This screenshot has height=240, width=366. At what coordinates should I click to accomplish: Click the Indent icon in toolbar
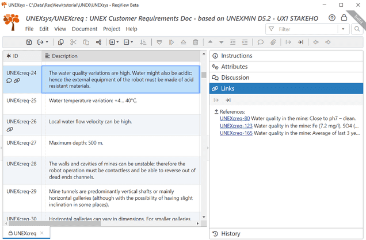coord(245,42)
